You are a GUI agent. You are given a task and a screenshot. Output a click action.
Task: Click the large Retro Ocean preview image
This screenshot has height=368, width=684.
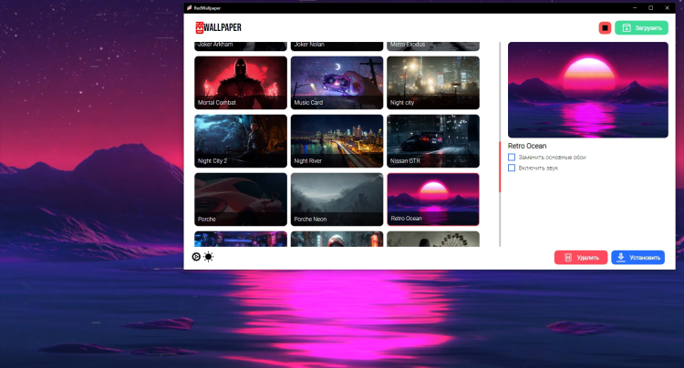pos(588,89)
